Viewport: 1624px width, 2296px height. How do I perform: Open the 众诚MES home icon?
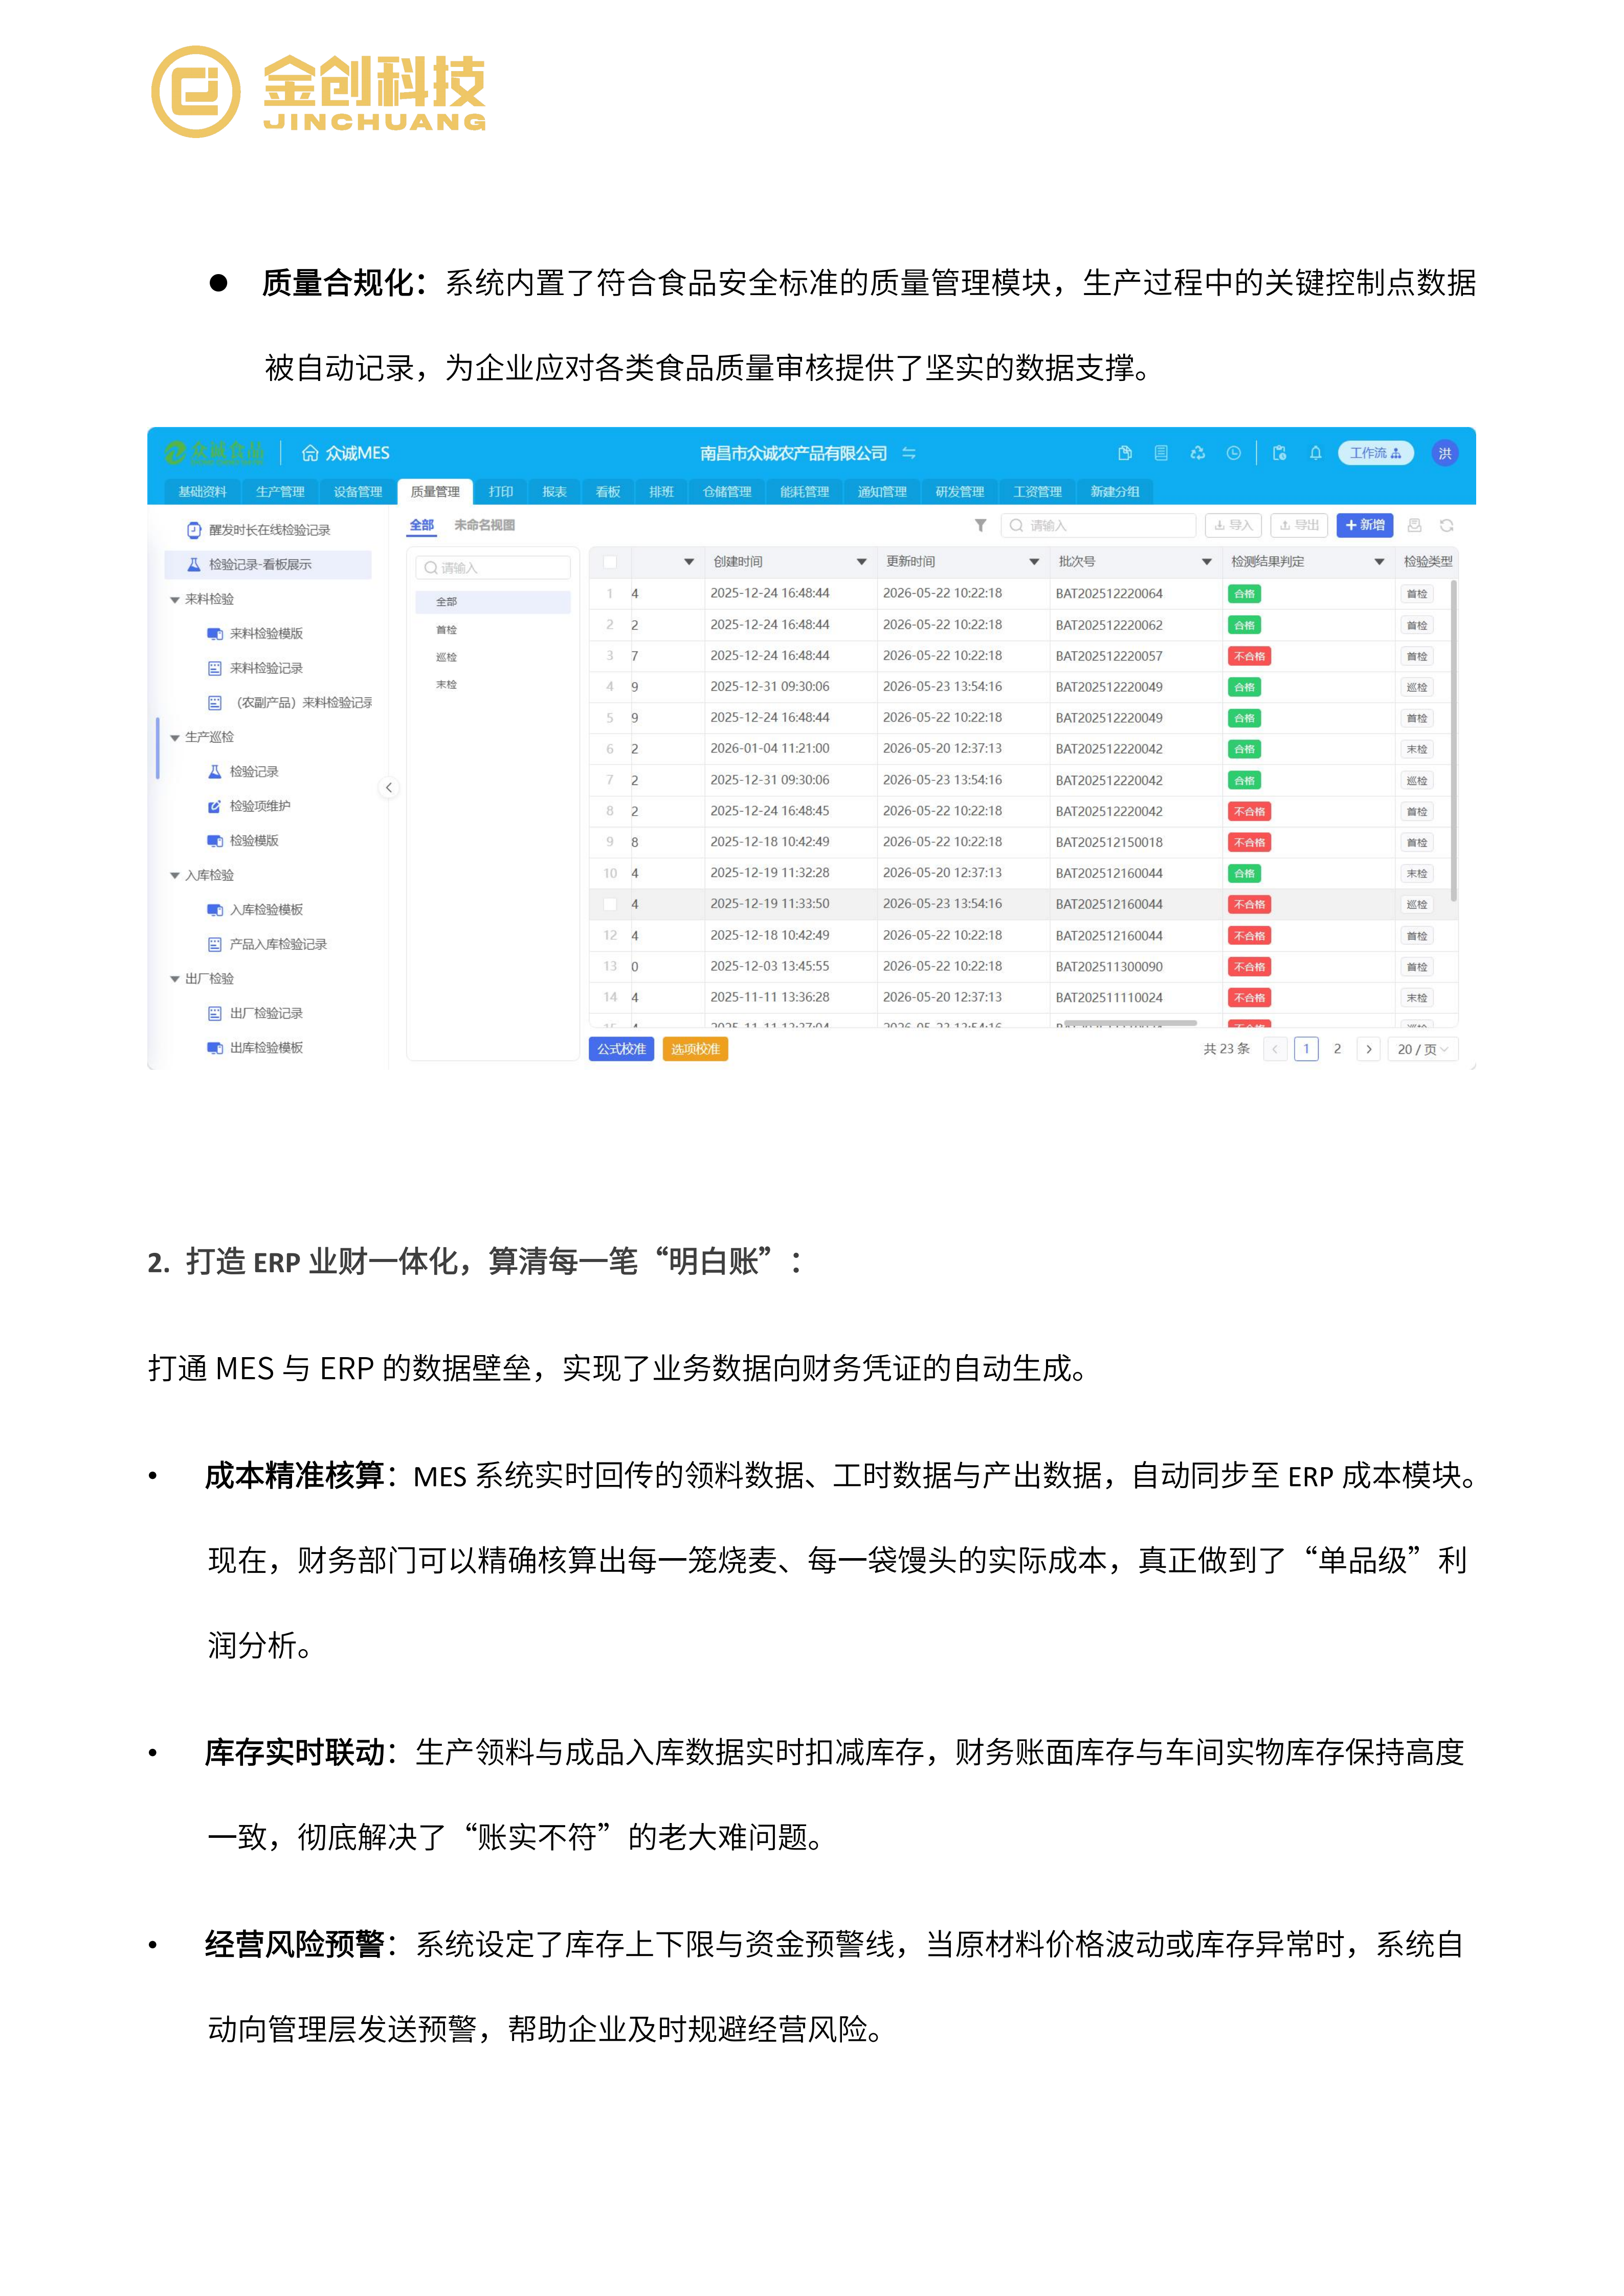click(310, 453)
